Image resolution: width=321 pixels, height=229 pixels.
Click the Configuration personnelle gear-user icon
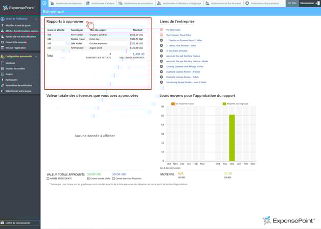pyautogui.click(x=3, y=57)
